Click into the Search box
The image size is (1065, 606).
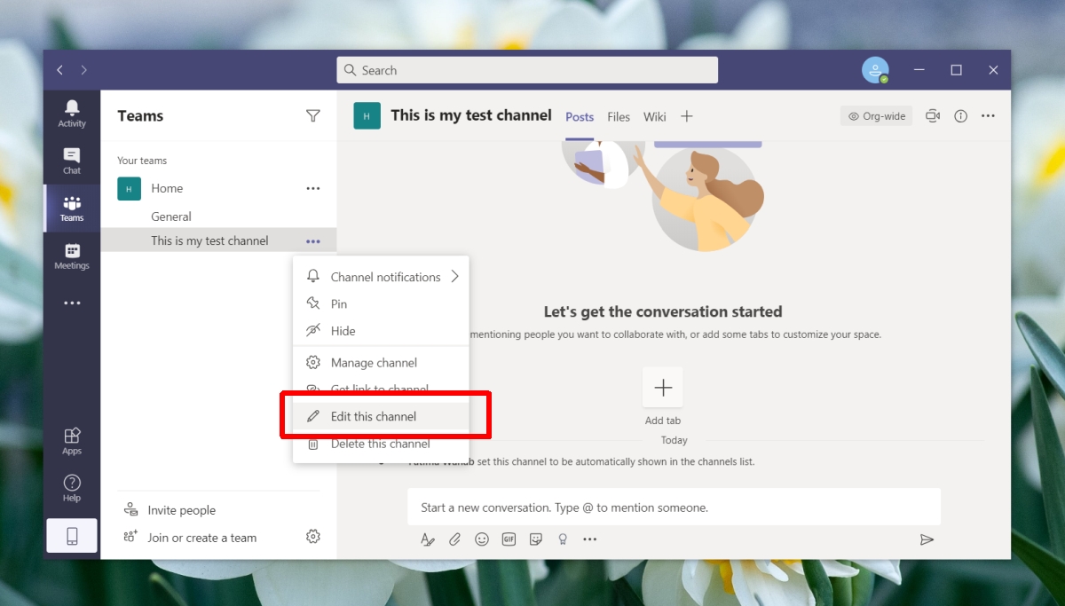[x=527, y=70]
